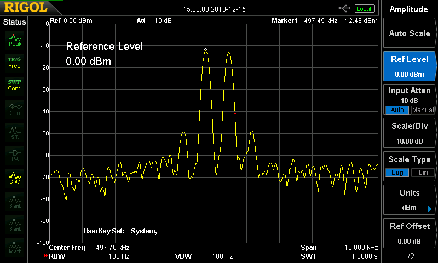Click the Corr correction status icon
This screenshot has height=263, width=438.
(15, 108)
